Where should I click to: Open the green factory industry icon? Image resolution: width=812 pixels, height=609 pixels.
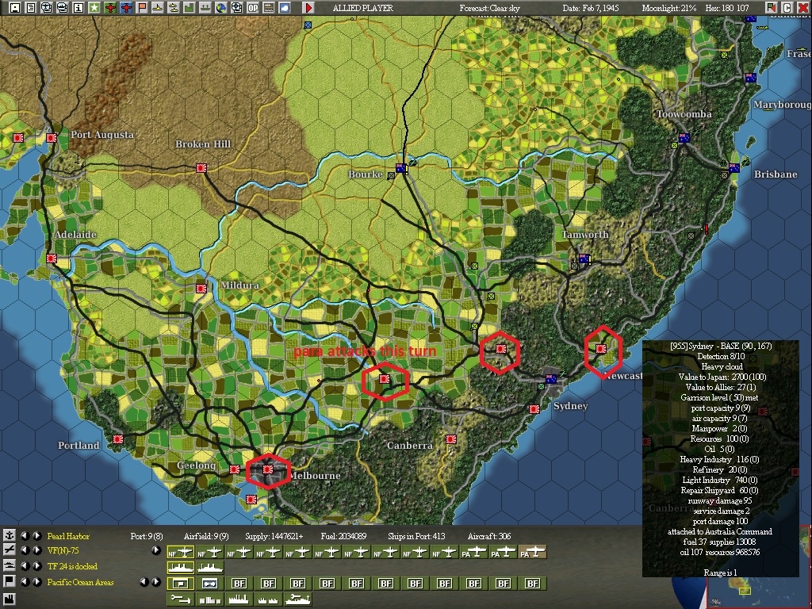189,8
